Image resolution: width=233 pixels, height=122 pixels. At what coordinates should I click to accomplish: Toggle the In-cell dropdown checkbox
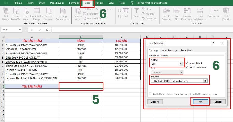[187, 67]
